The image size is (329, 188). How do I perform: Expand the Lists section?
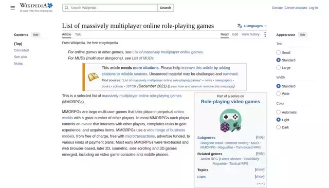coord(260,177)
